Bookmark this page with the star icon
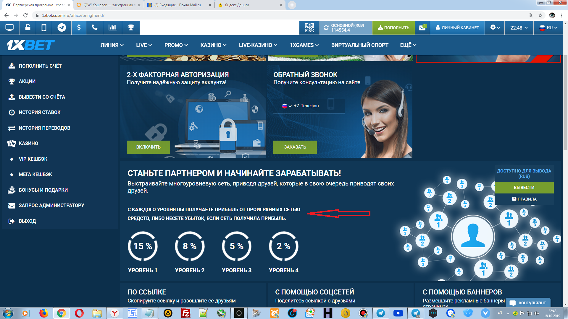568x319 pixels. (x=540, y=15)
